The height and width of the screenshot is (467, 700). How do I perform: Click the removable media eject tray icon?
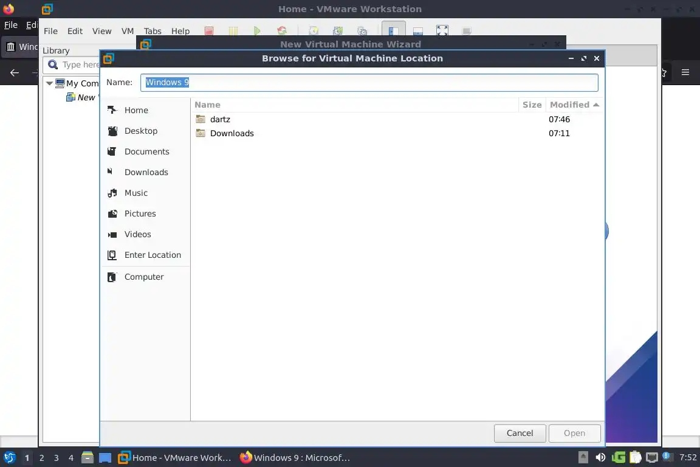(x=583, y=457)
